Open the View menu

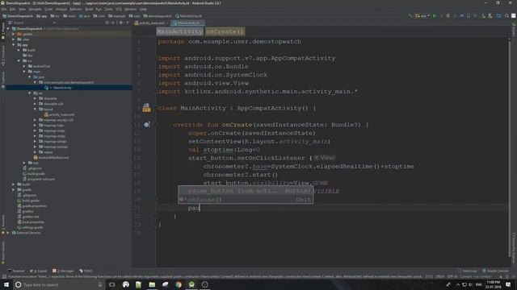tap(22, 9)
